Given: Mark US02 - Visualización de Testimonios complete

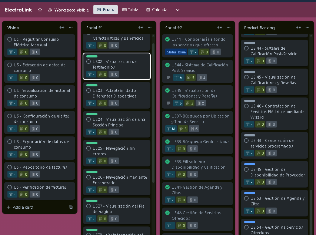Looking at the screenshot, I should click(89, 62).
